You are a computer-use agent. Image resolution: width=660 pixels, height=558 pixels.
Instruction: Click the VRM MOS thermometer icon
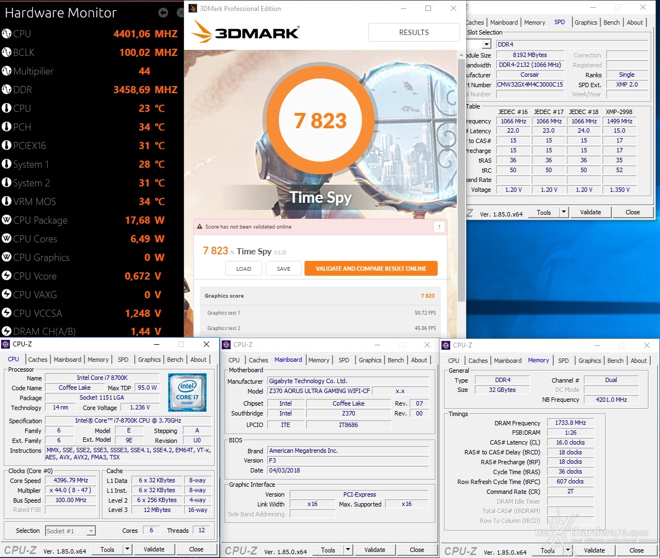7,201
